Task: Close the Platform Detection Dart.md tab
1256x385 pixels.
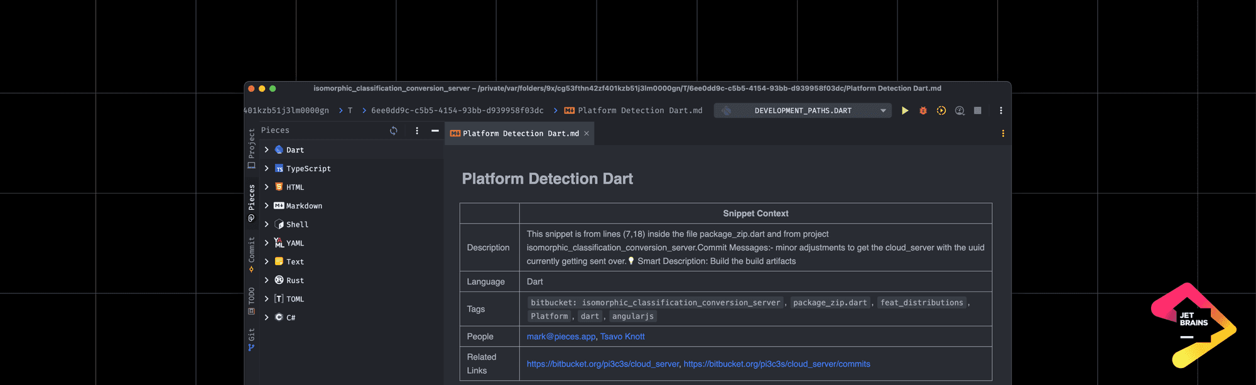Action: coord(587,133)
